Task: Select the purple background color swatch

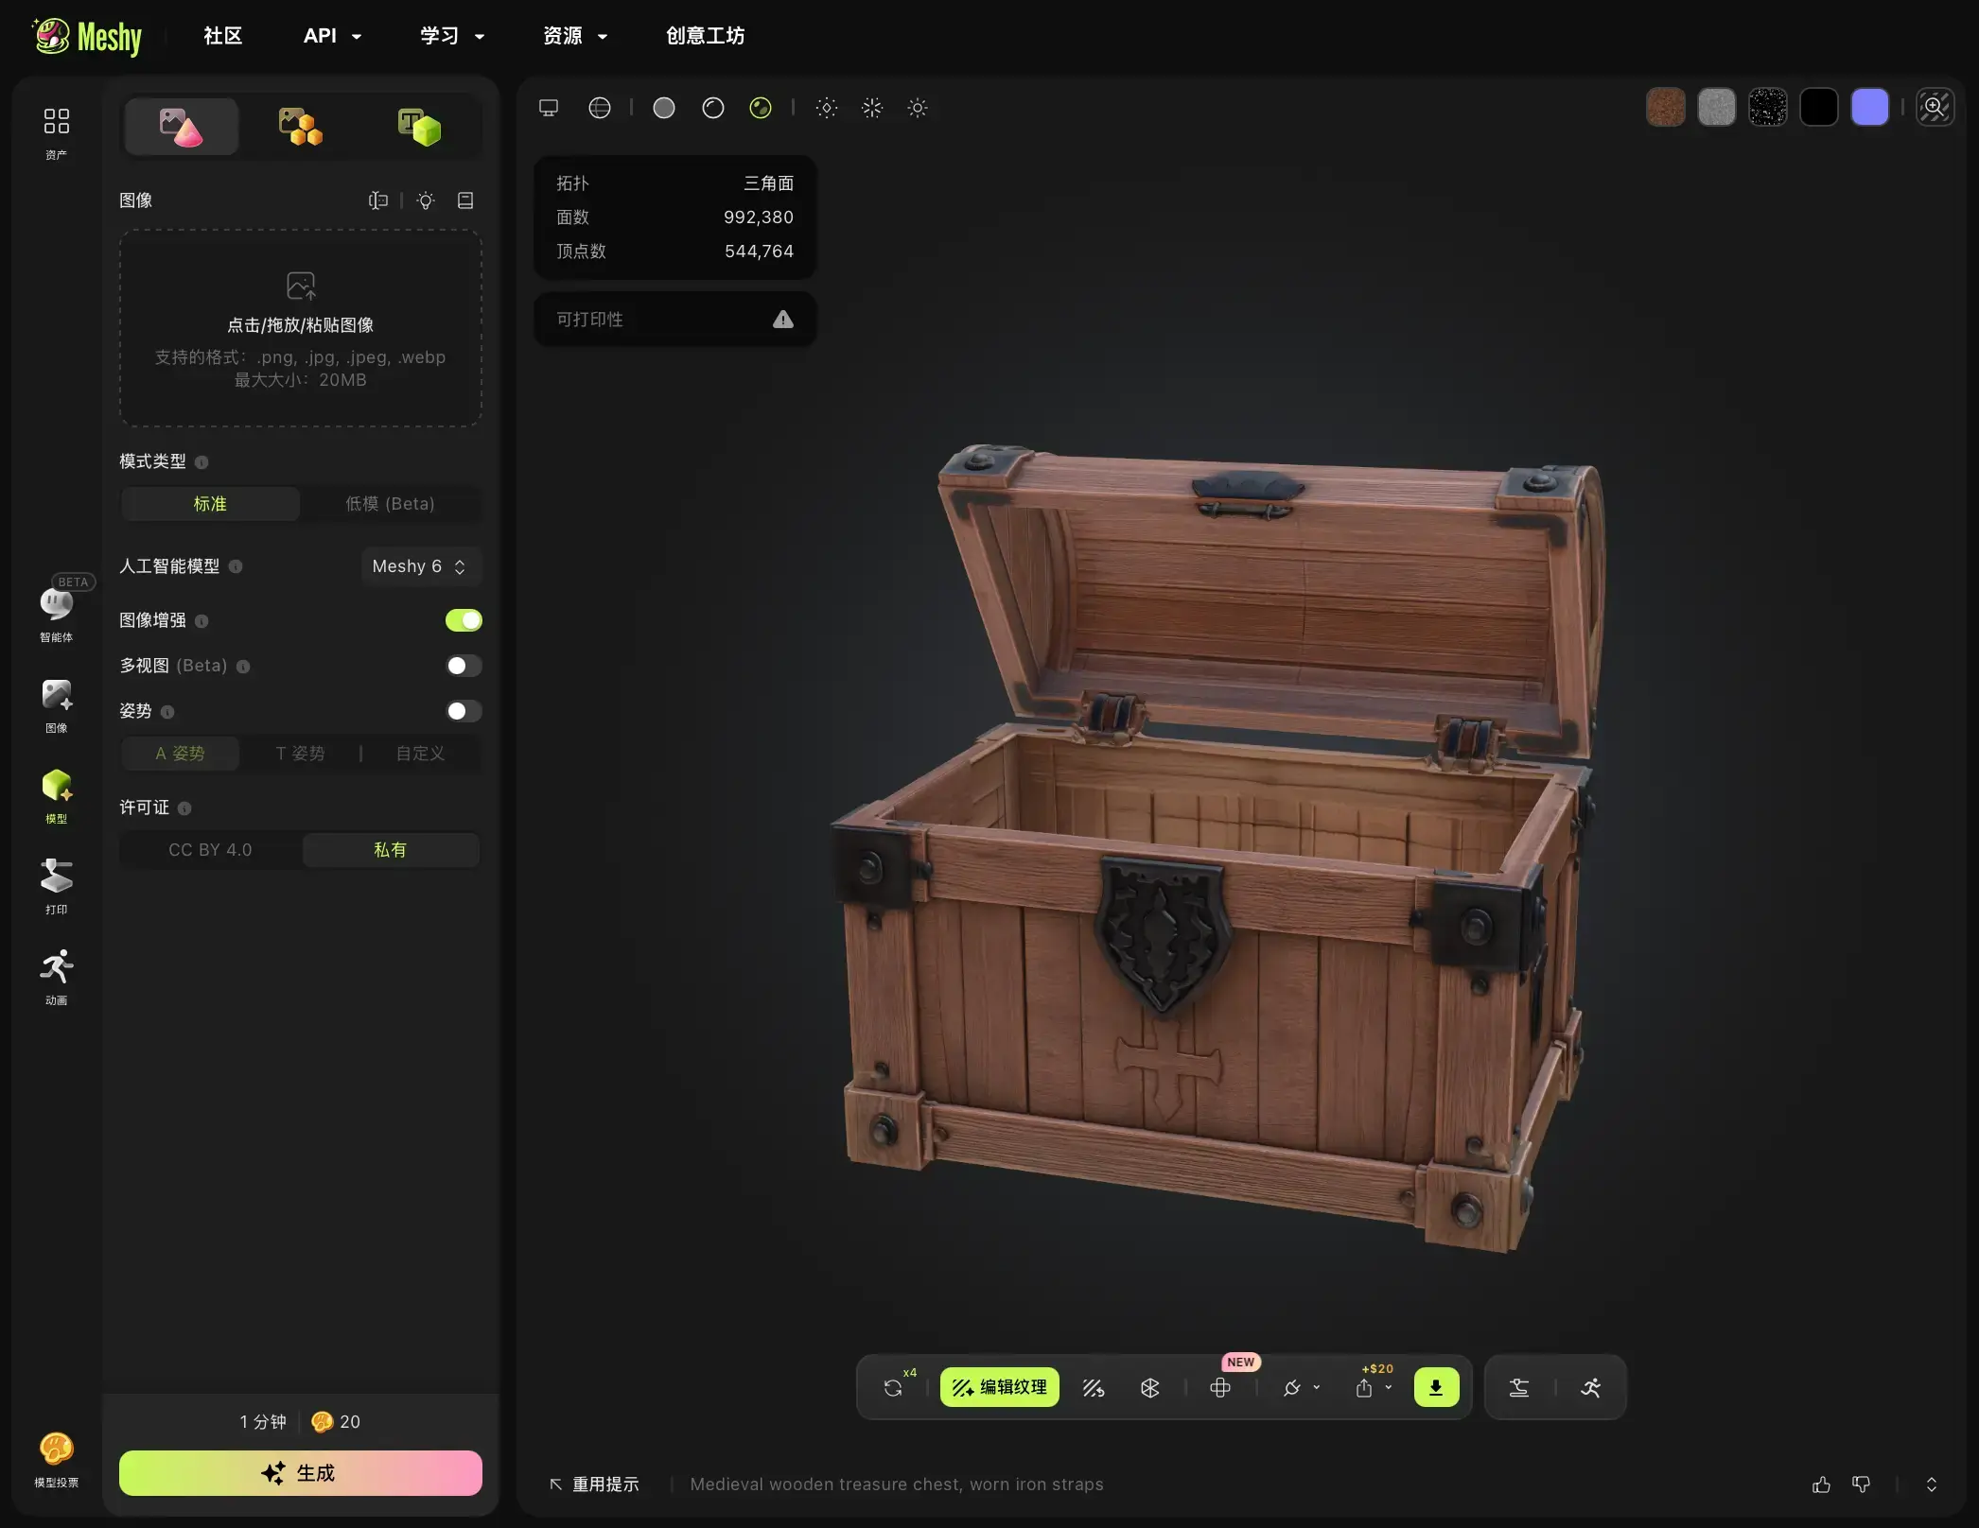Action: click(x=1870, y=107)
